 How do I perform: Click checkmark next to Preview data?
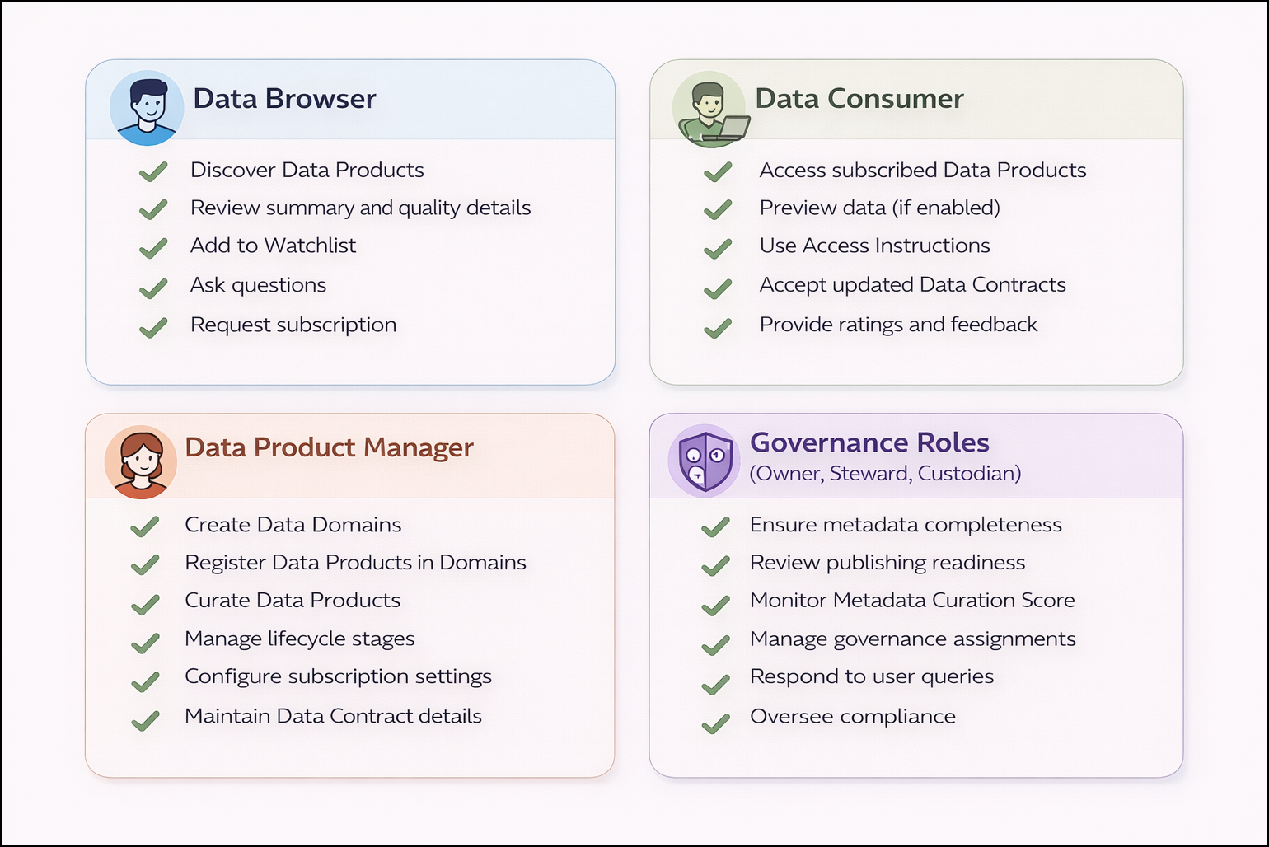pyautogui.click(x=718, y=209)
